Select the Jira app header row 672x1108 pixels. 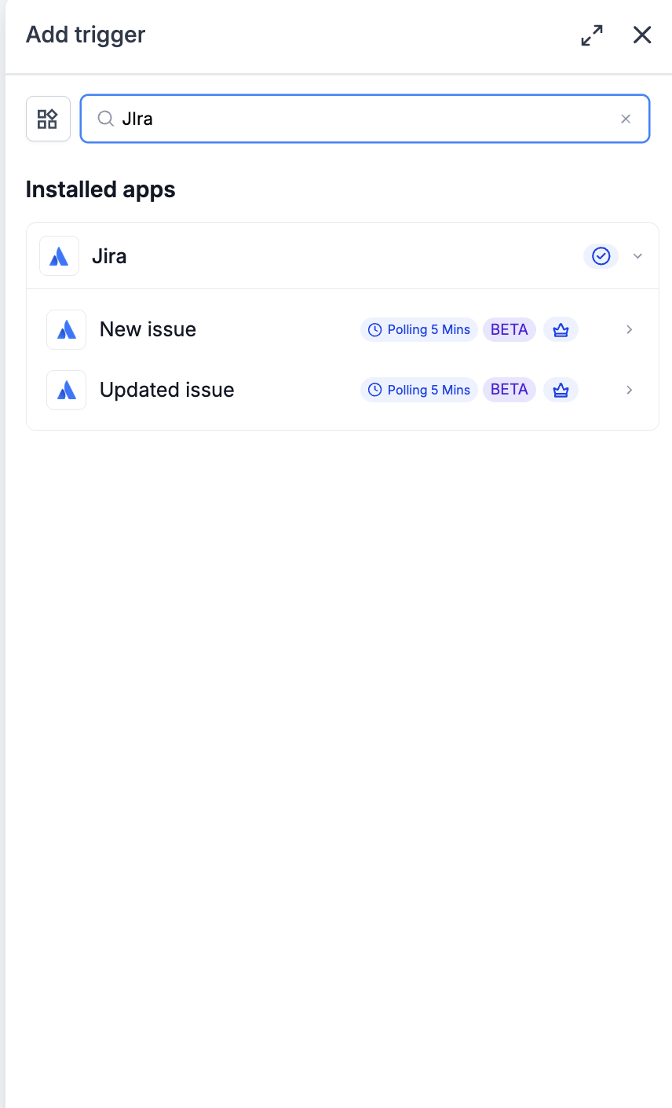[x=342, y=256]
